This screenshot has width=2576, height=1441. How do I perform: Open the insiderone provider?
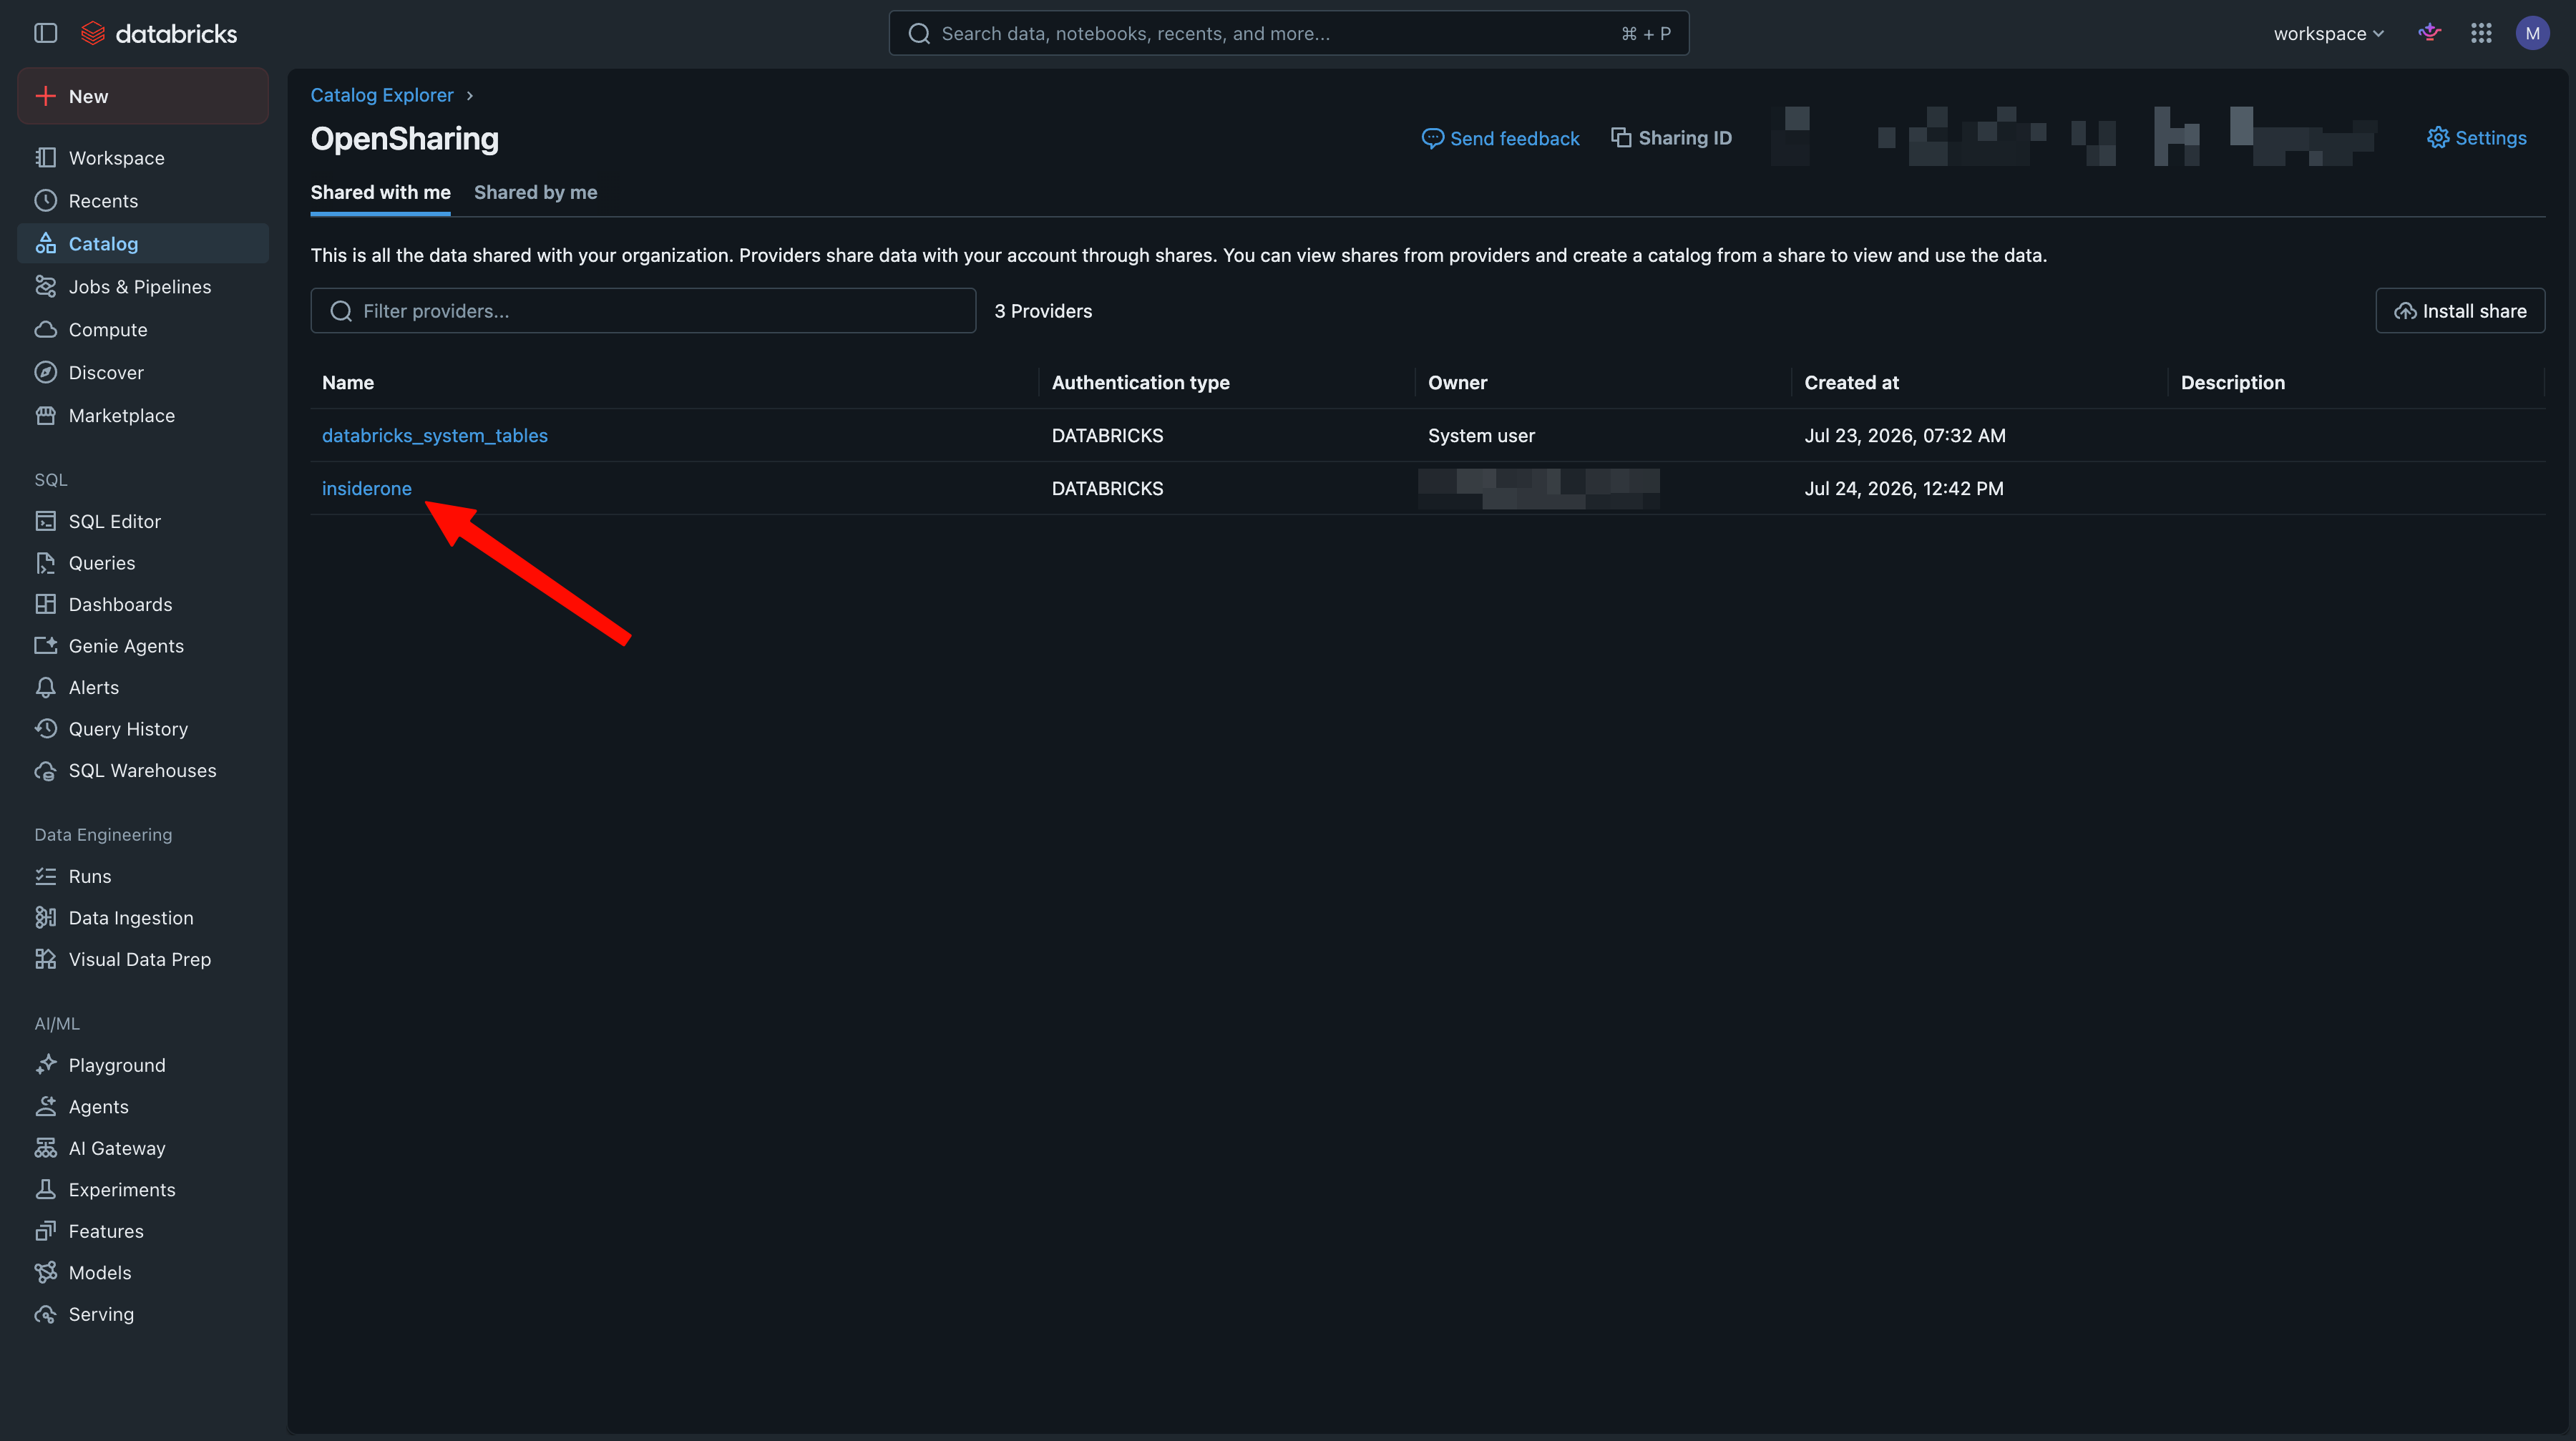click(x=367, y=489)
